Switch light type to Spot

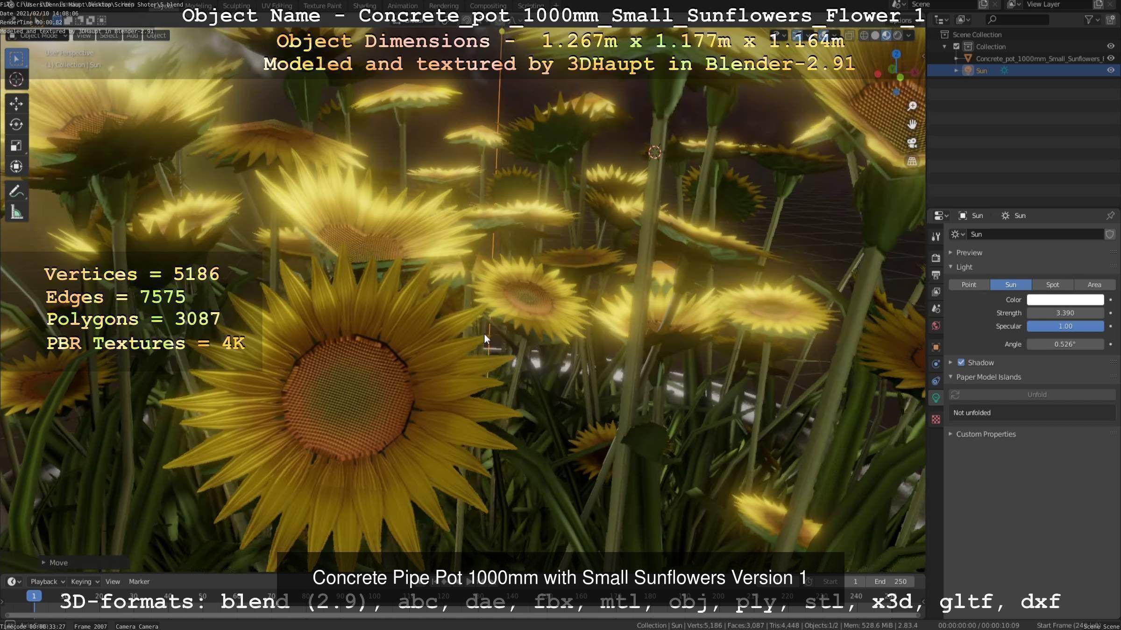click(x=1052, y=285)
